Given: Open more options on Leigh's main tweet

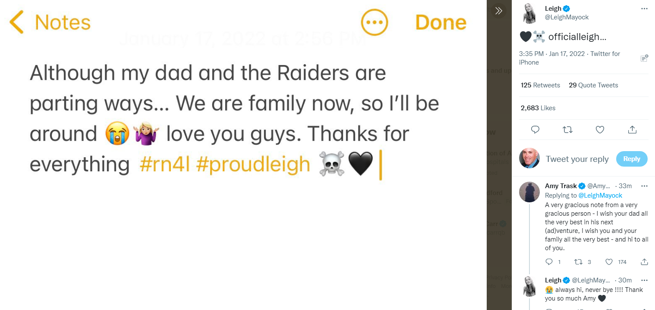Looking at the screenshot, I should tap(644, 9).
